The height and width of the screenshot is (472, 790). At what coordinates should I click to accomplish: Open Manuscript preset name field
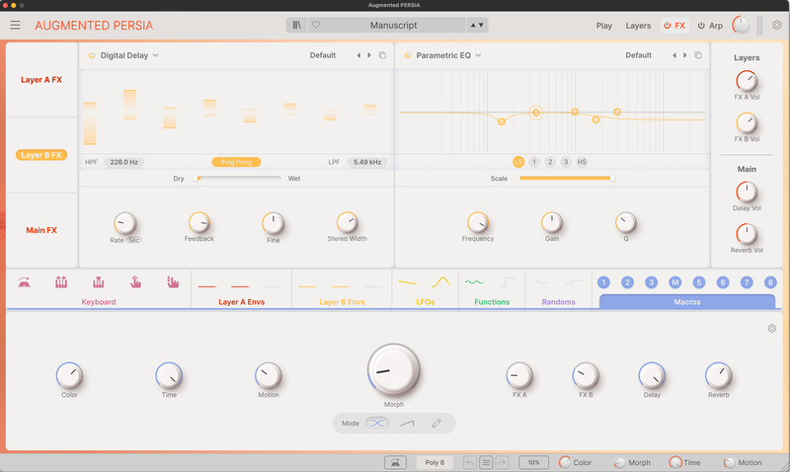click(393, 26)
